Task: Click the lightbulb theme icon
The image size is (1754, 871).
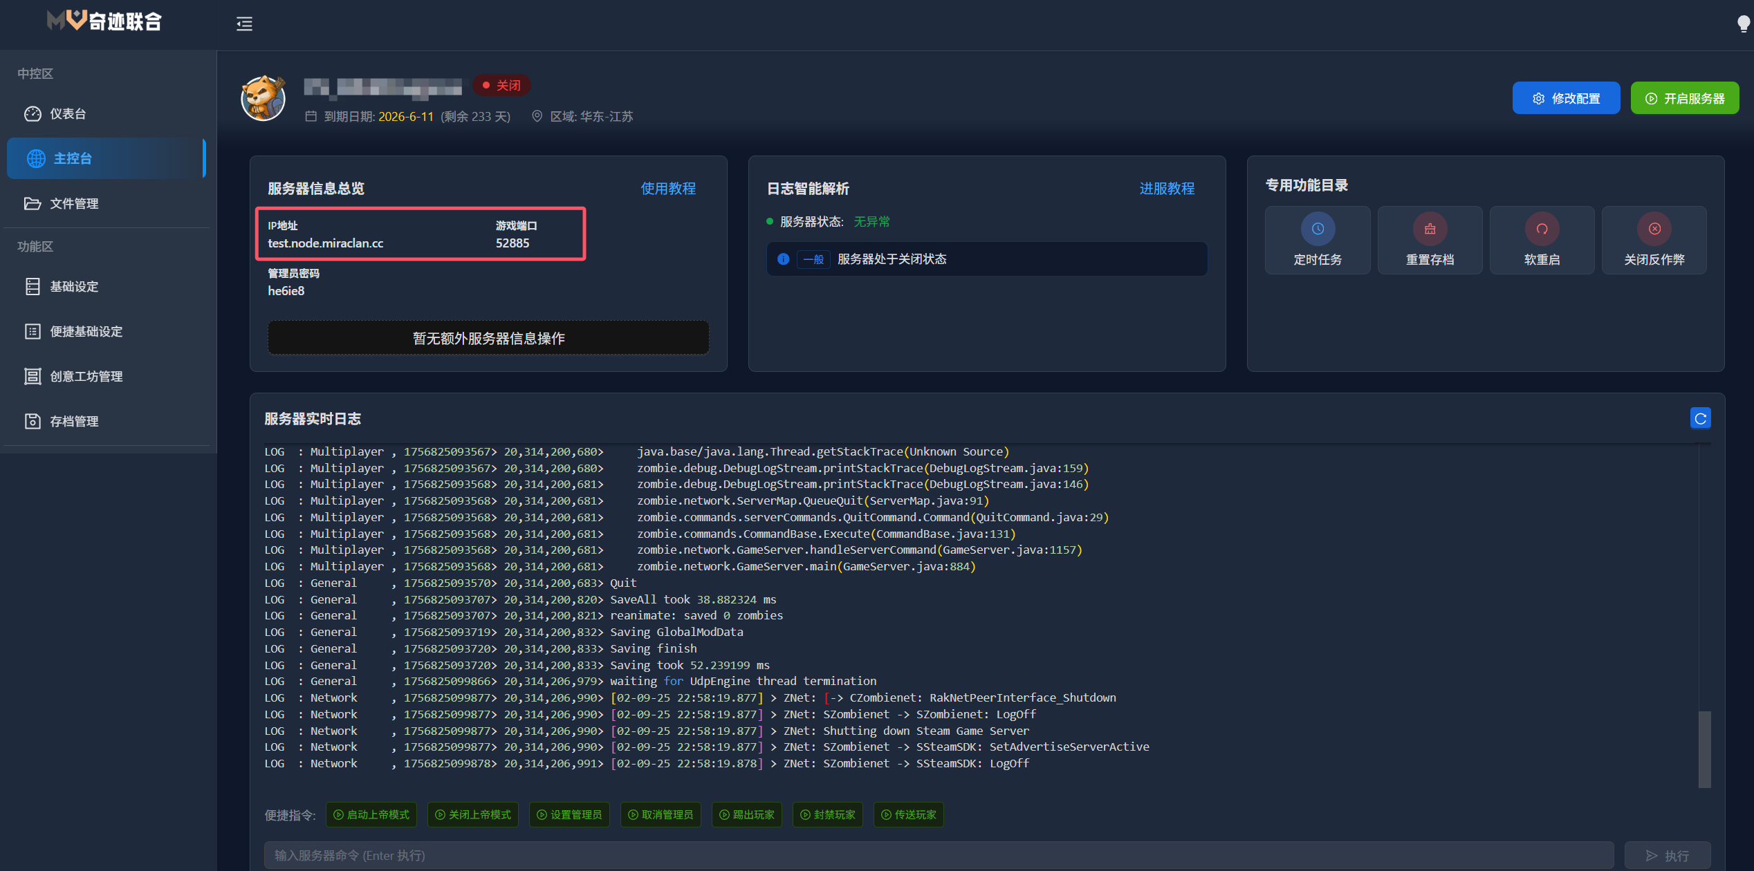Action: (x=1743, y=24)
